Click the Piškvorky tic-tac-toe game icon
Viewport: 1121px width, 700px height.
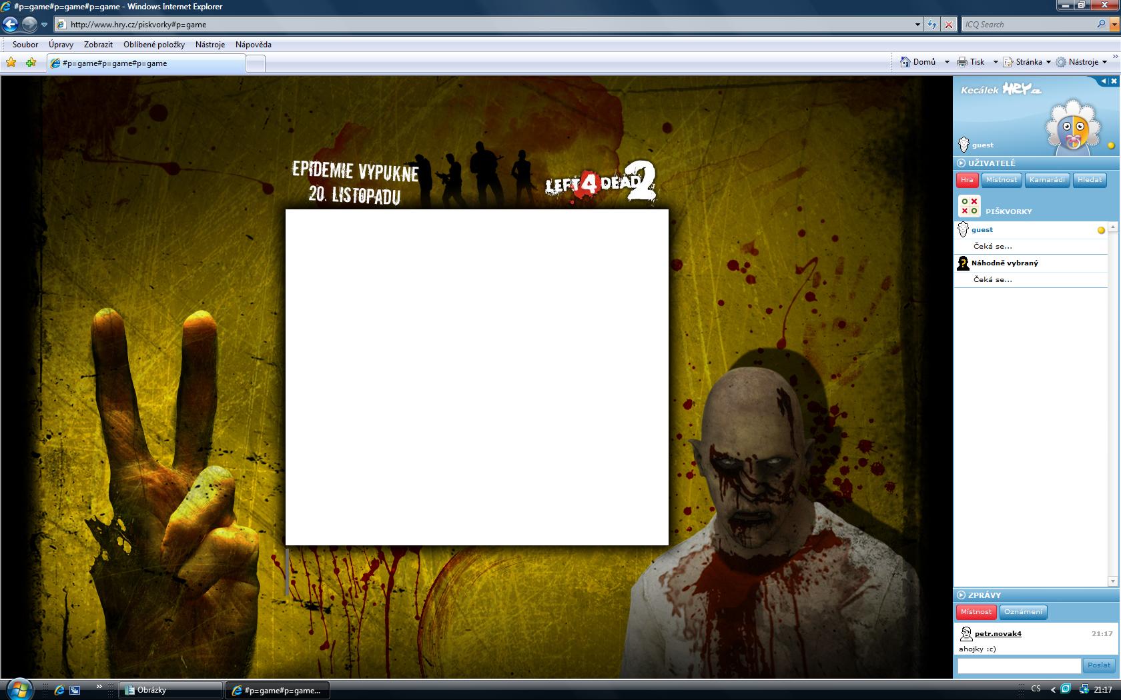(x=969, y=206)
